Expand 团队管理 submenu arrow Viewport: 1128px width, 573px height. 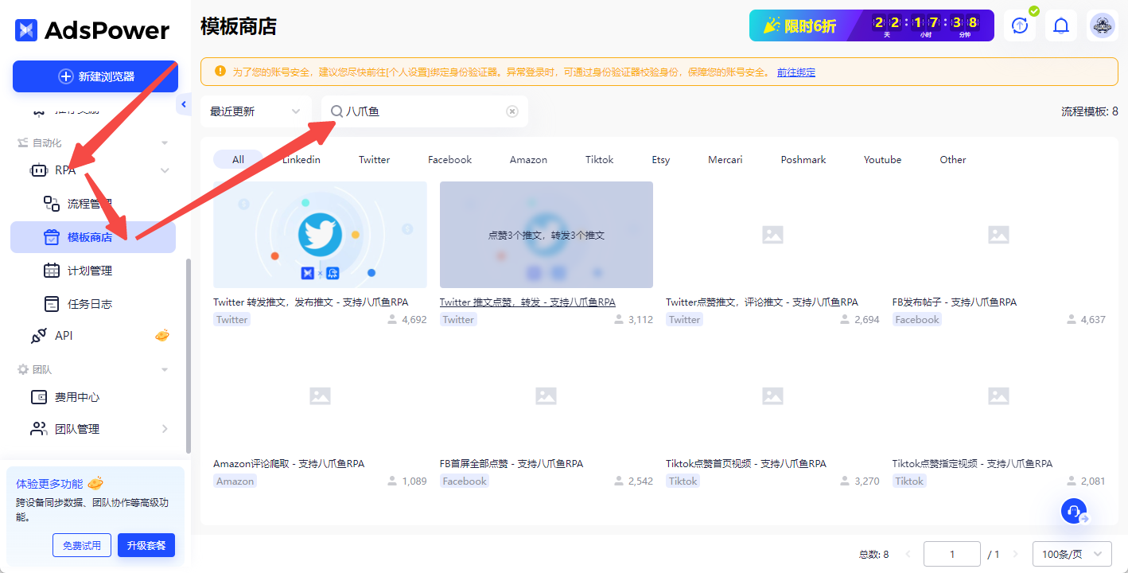coord(165,429)
